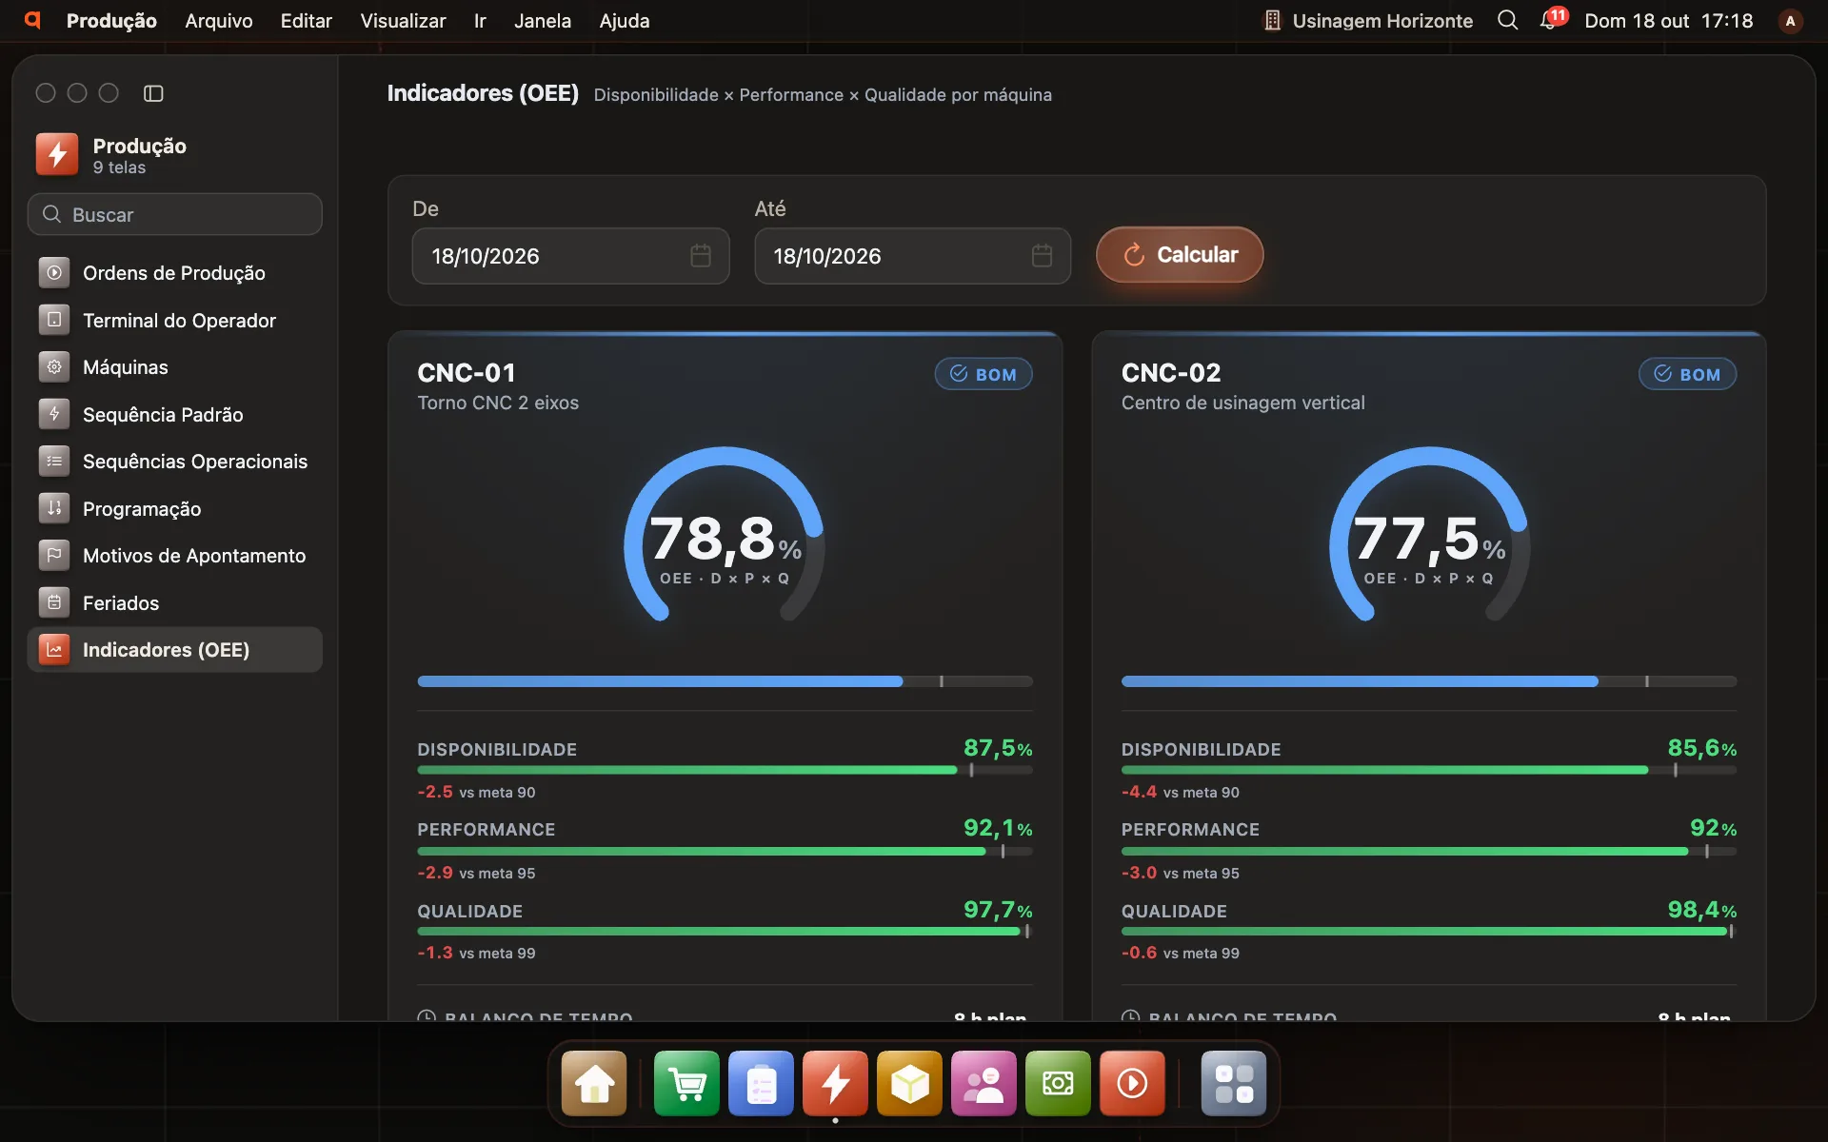Screen dimensions: 1828x1142
Task: Open the Editar menu
Action: pos(307,21)
